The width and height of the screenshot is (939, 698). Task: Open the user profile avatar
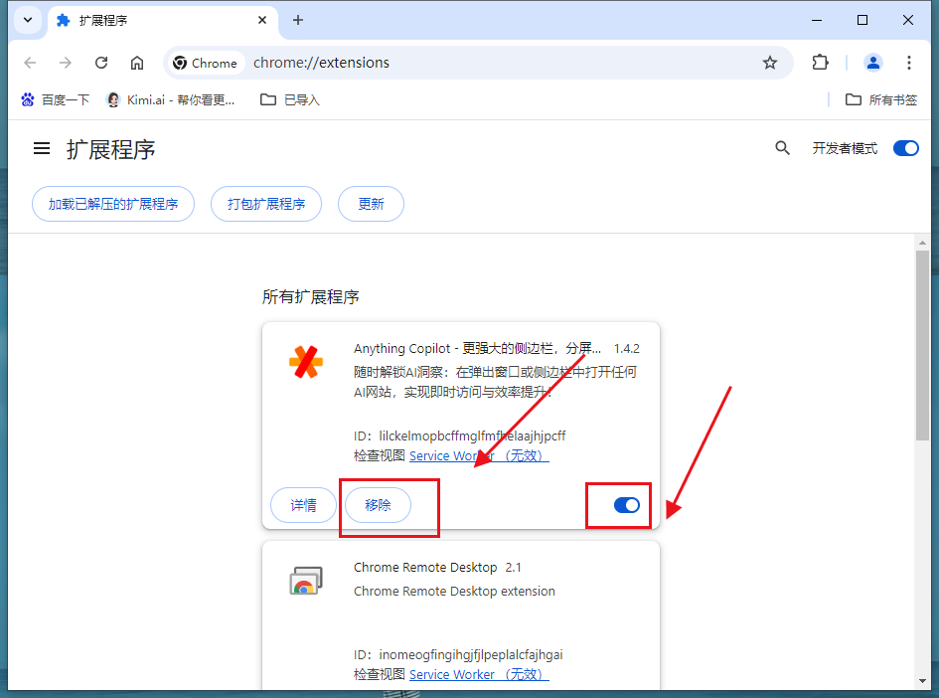coord(872,63)
